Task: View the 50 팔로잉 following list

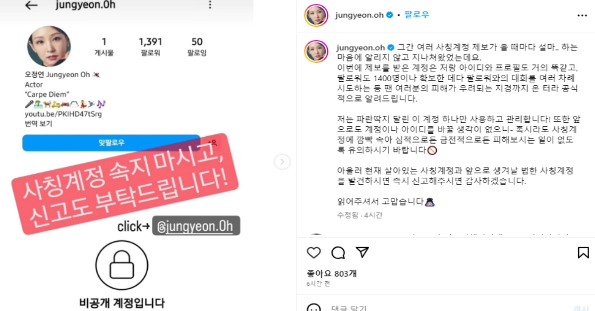Action: coord(197,46)
